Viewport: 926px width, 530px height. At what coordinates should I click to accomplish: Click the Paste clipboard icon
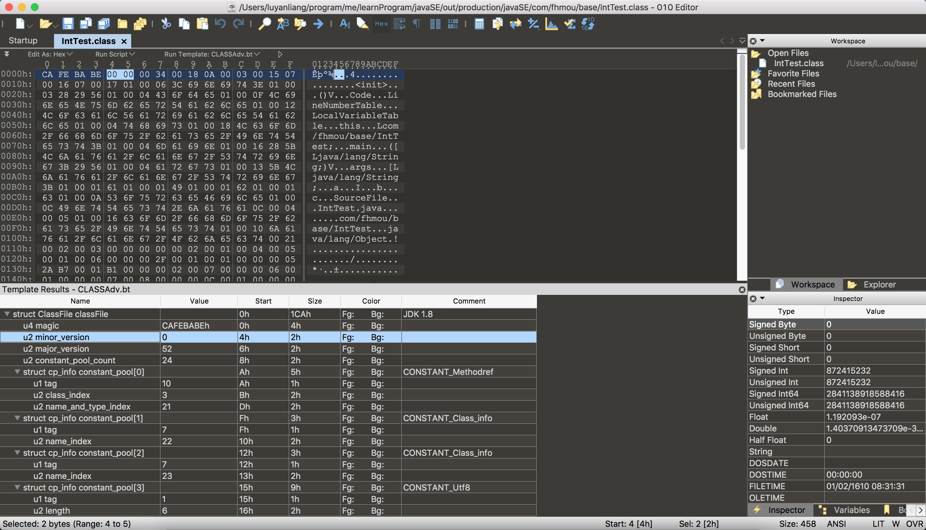coord(202,24)
